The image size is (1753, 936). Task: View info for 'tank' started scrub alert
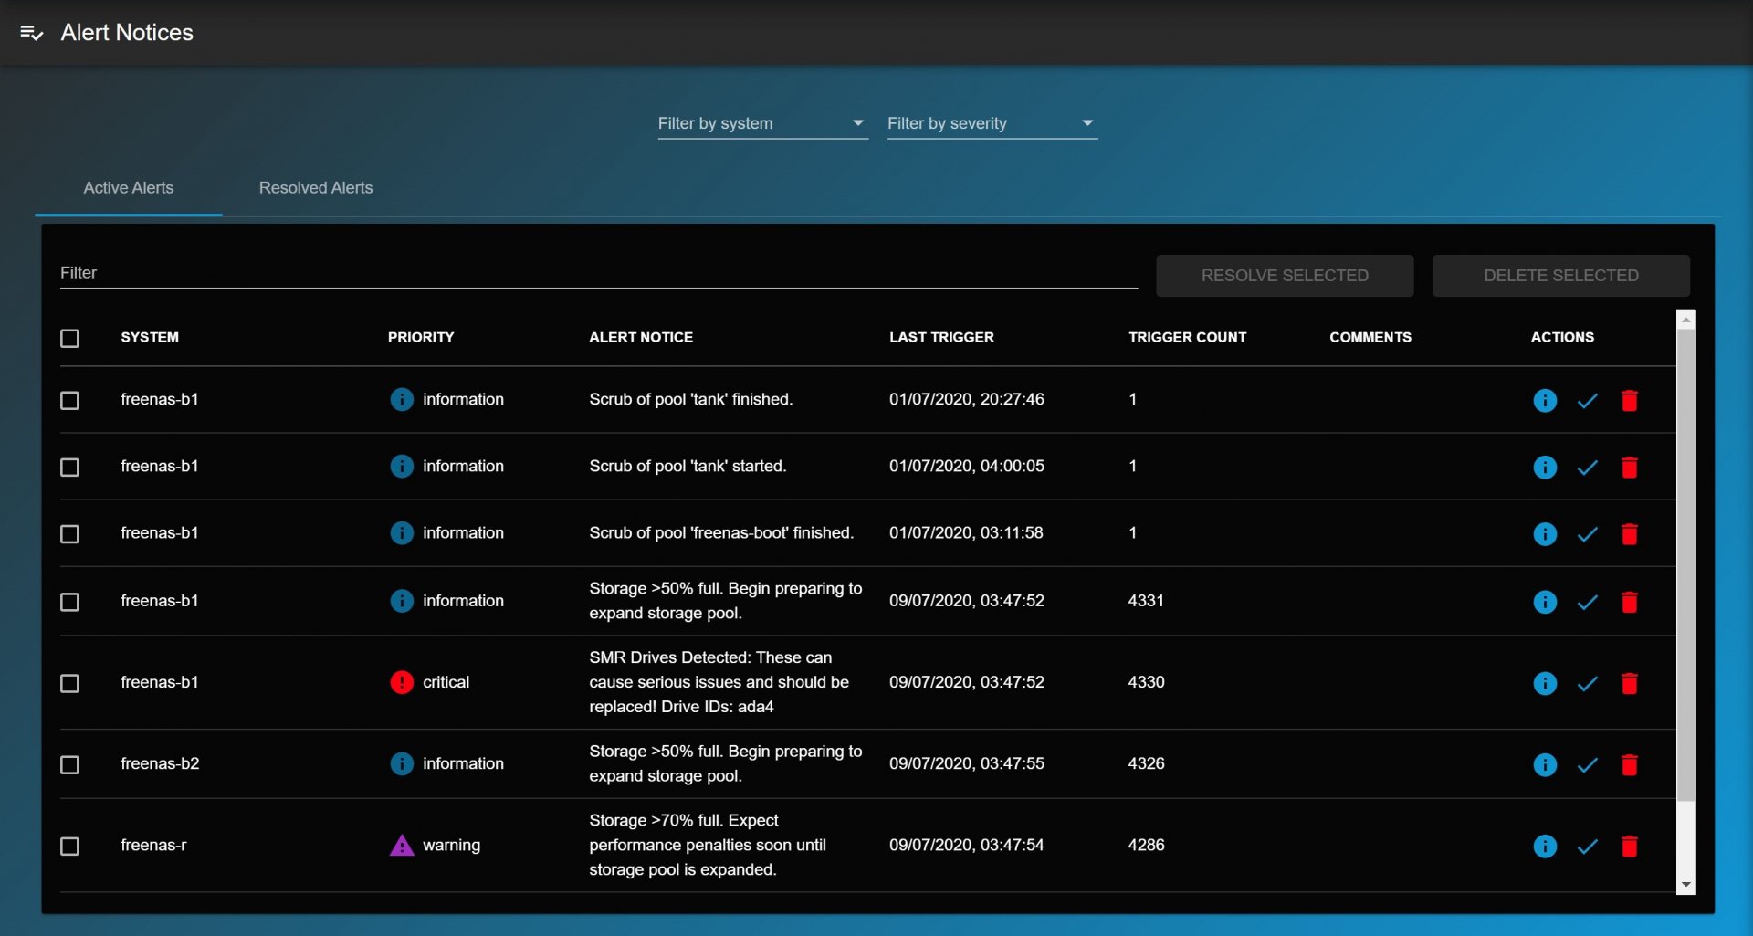point(1545,467)
